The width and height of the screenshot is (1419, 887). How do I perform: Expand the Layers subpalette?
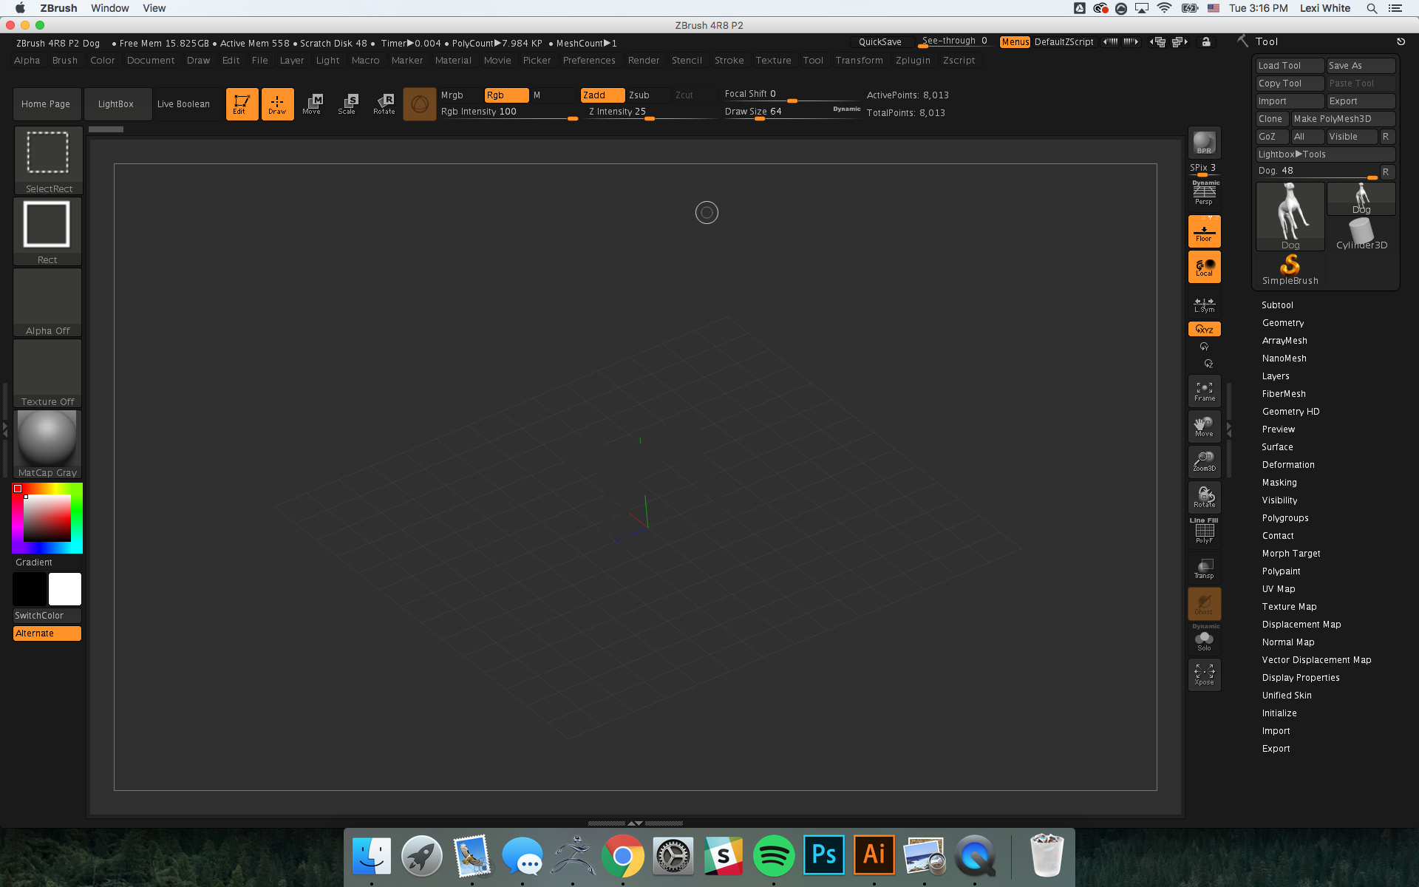tap(1276, 376)
